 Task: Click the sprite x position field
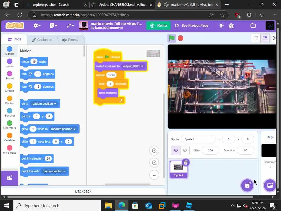229,139
